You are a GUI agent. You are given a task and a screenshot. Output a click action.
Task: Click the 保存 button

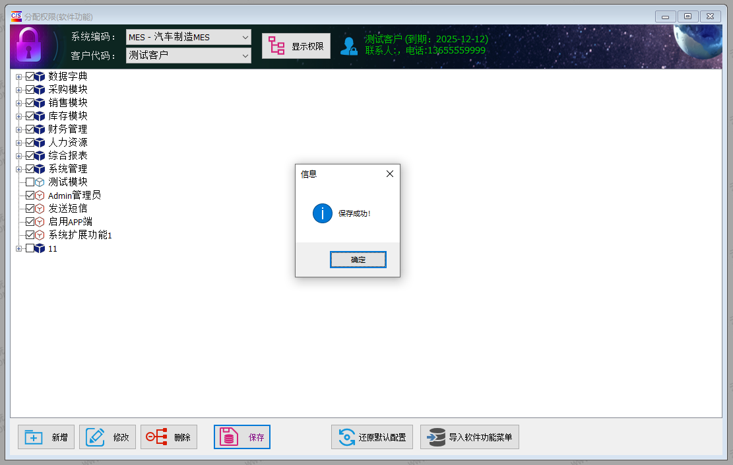pos(242,437)
